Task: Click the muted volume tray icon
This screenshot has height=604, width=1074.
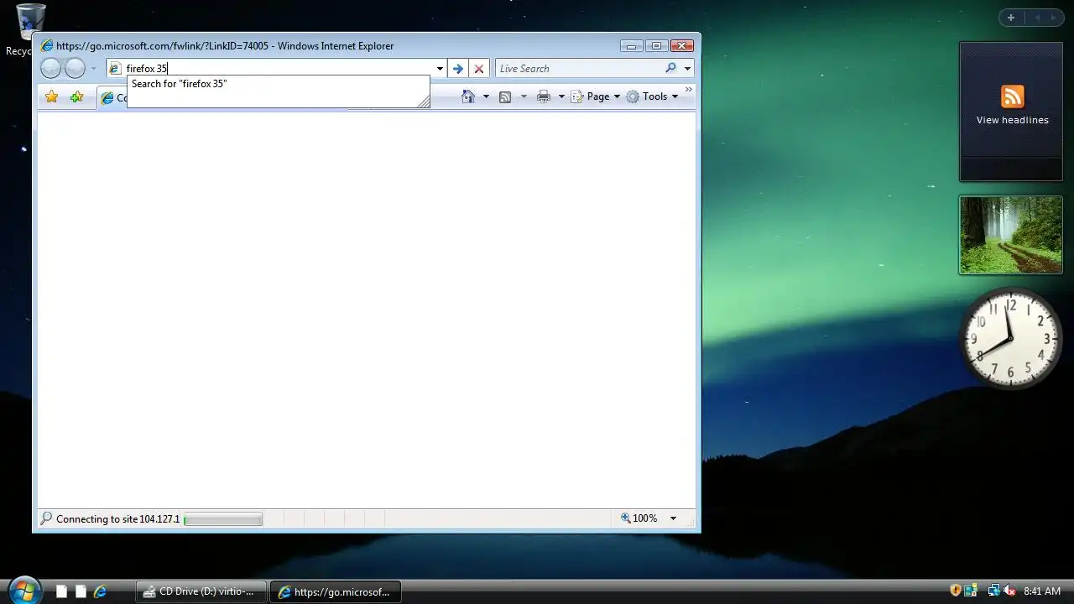Action: point(1009,591)
